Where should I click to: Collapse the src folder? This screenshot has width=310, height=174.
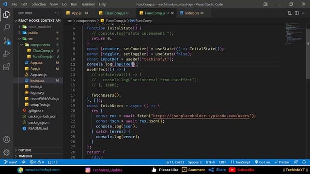pos(38,39)
